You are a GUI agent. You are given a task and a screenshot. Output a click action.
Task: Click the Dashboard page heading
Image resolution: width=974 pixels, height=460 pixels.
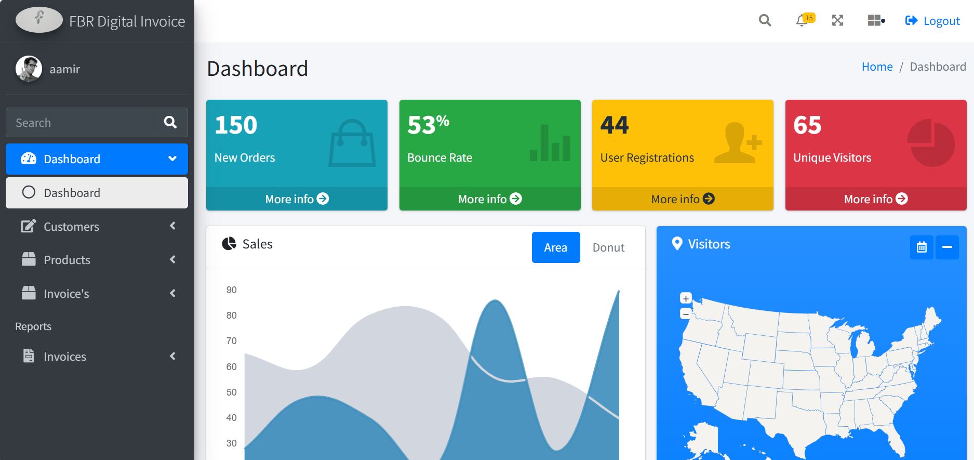257,69
